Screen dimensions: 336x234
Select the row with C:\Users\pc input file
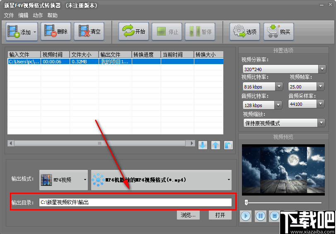click(116, 62)
